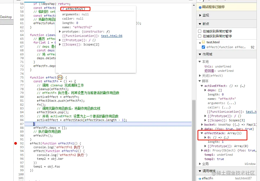Screen dimensions: 260x181
Task: Select the effectFn call stack frame
Action: [226, 178]
